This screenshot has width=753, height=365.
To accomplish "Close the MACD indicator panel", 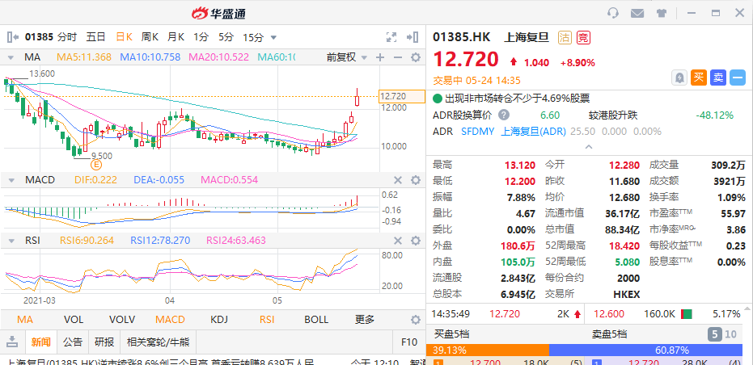I will [x=398, y=180].
